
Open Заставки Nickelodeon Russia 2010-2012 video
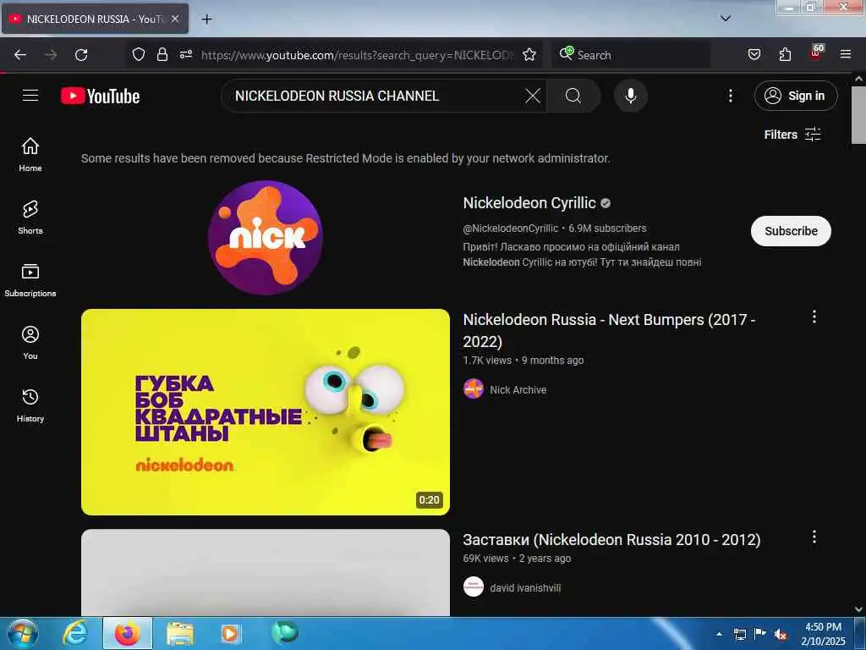(x=611, y=539)
